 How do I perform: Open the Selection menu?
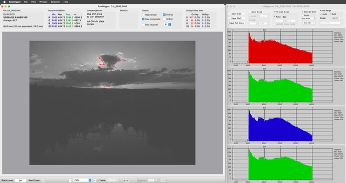[55, 2]
